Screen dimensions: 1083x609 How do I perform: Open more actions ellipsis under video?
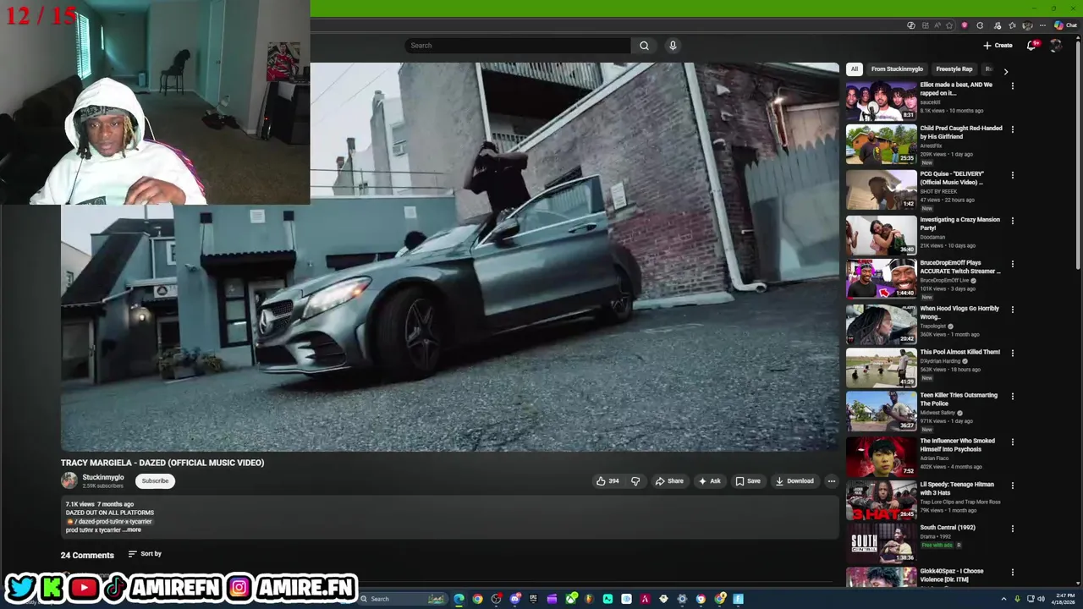point(831,481)
